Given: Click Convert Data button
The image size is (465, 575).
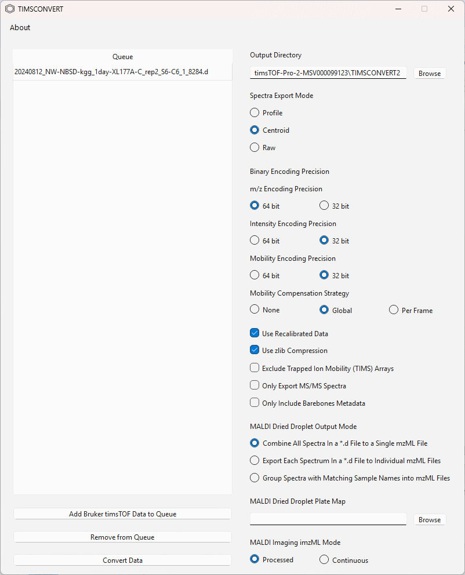Looking at the screenshot, I should [x=122, y=561].
